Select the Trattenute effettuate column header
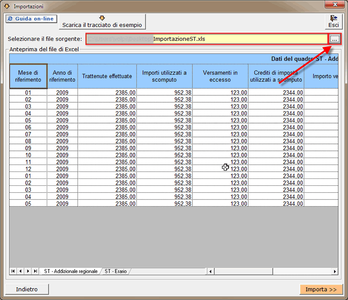The height and width of the screenshot is (300, 348). coord(107,76)
